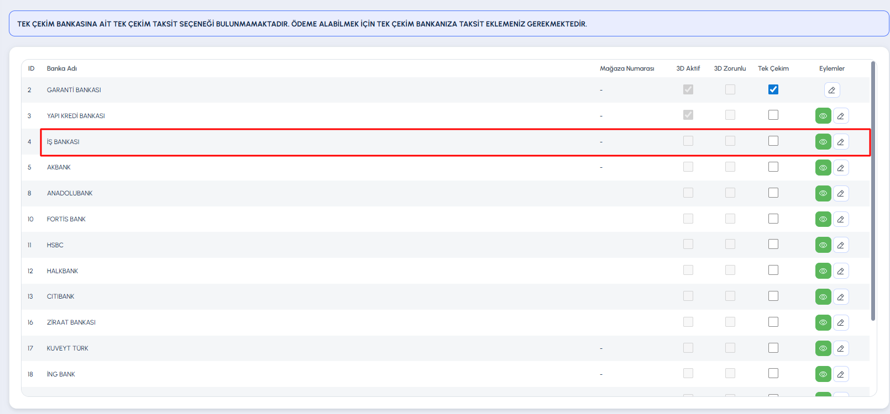Click the edit pencil icon for GARANTİ BANKASI

[x=831, y=90]
